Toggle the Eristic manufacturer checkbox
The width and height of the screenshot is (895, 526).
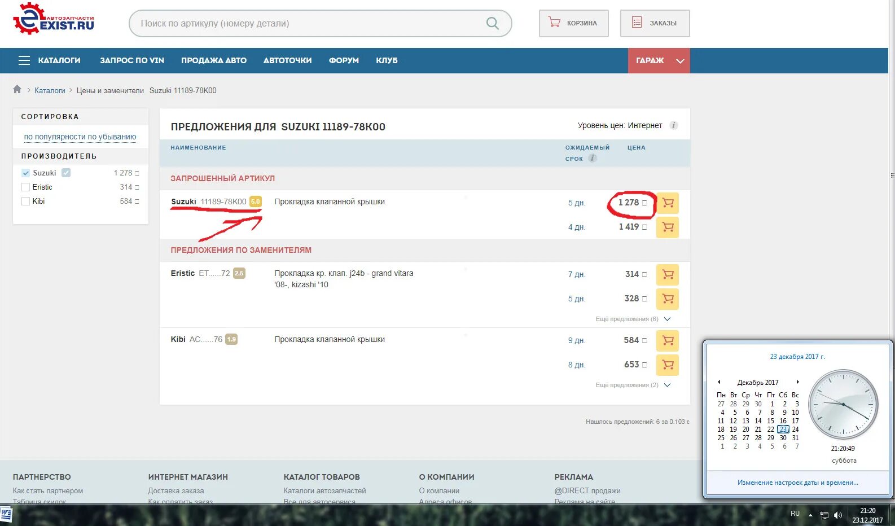[25, 187]
